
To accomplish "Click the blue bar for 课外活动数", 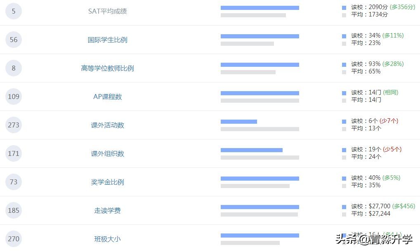I will pyautogui.click(x=239, y=121).
